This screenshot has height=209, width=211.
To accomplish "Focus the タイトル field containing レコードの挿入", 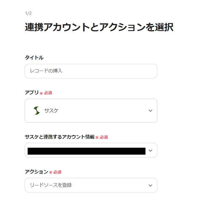I will point(91,71).
